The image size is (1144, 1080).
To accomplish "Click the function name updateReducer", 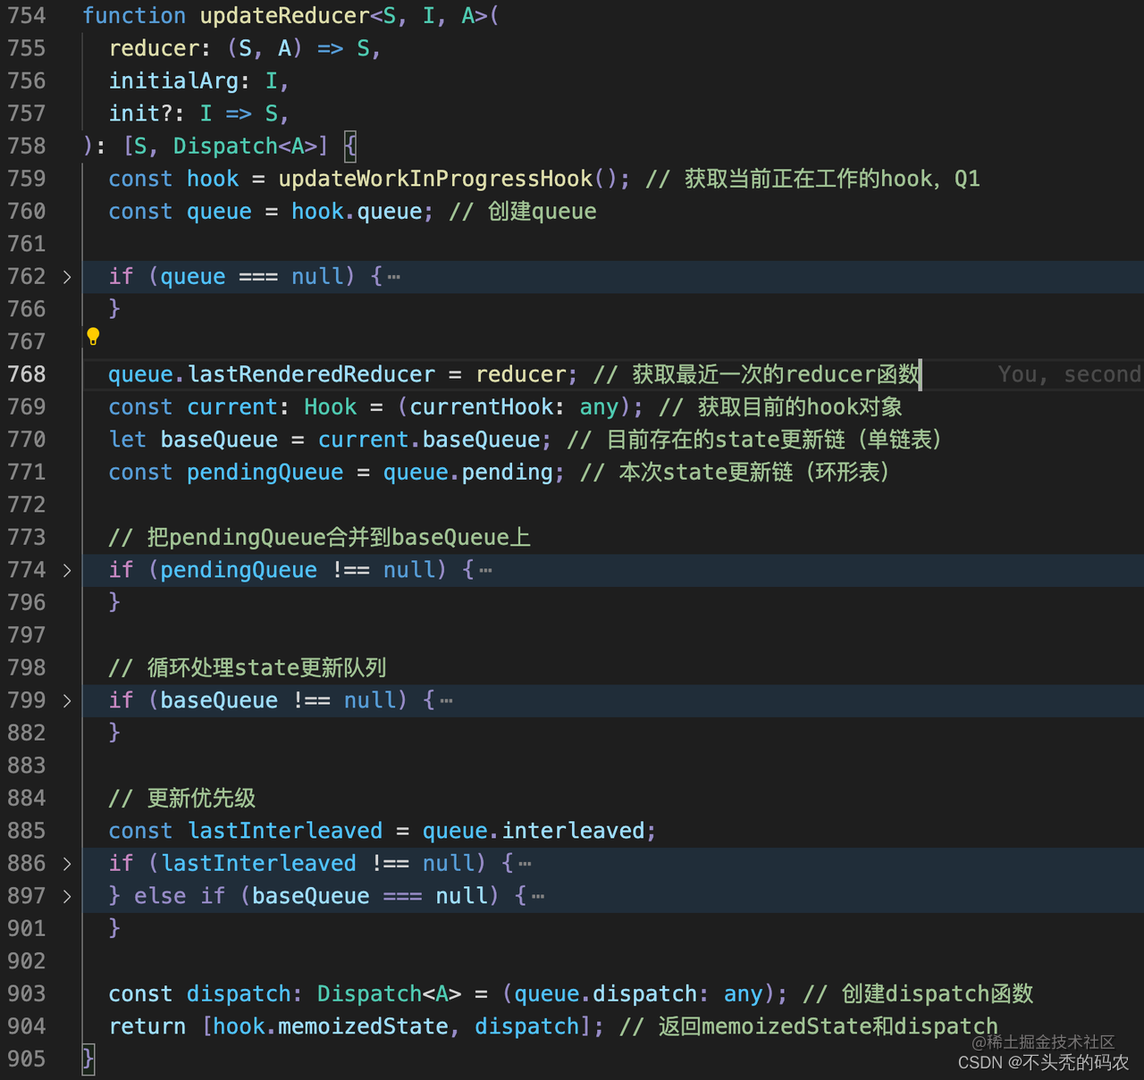I will click(284, 16).
